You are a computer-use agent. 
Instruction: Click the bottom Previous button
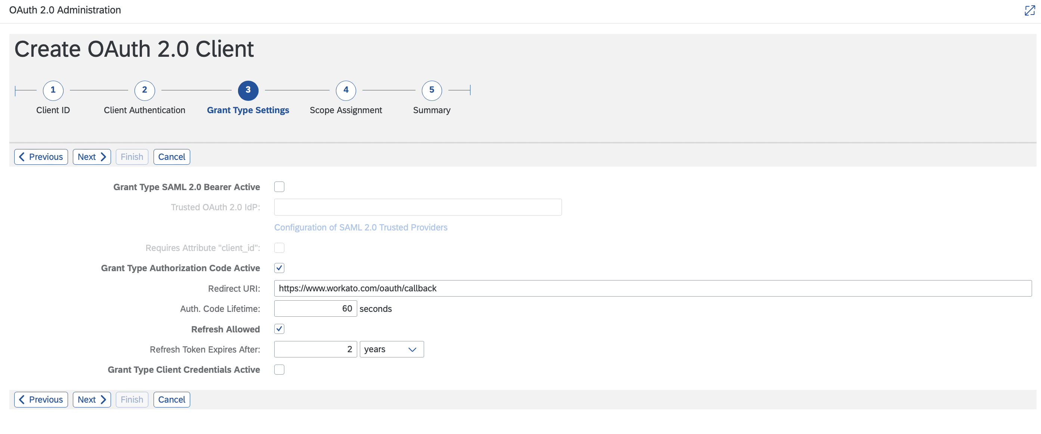pos(40,399)
